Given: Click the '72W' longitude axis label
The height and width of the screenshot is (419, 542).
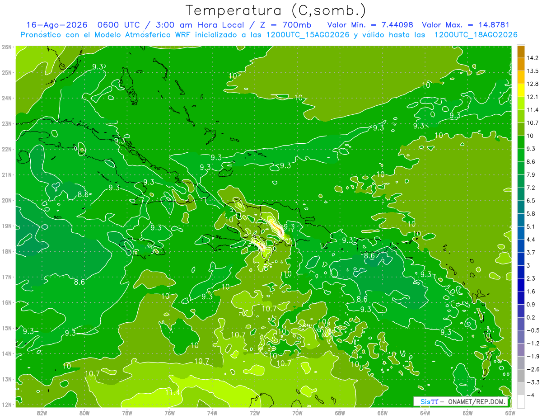Looking at the screenshot, I should (x=255, y=412).
